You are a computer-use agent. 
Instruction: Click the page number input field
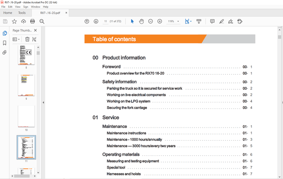coord(105,21)
